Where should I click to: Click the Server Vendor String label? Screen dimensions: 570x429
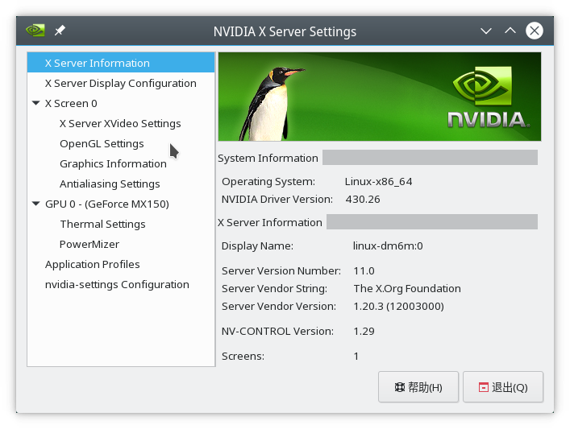[274, 288]
